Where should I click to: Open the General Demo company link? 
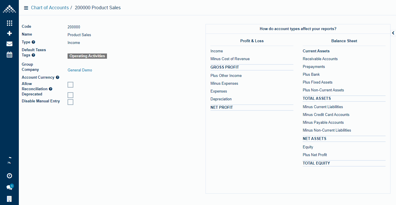80,70
